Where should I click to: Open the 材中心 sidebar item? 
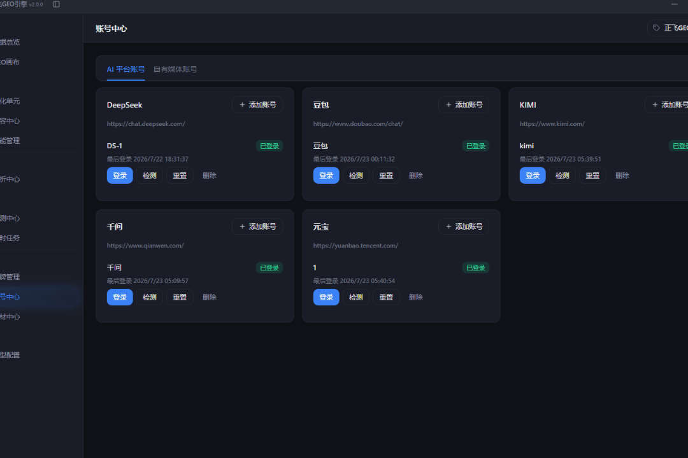pyautogui.click(x=10, y=316)
